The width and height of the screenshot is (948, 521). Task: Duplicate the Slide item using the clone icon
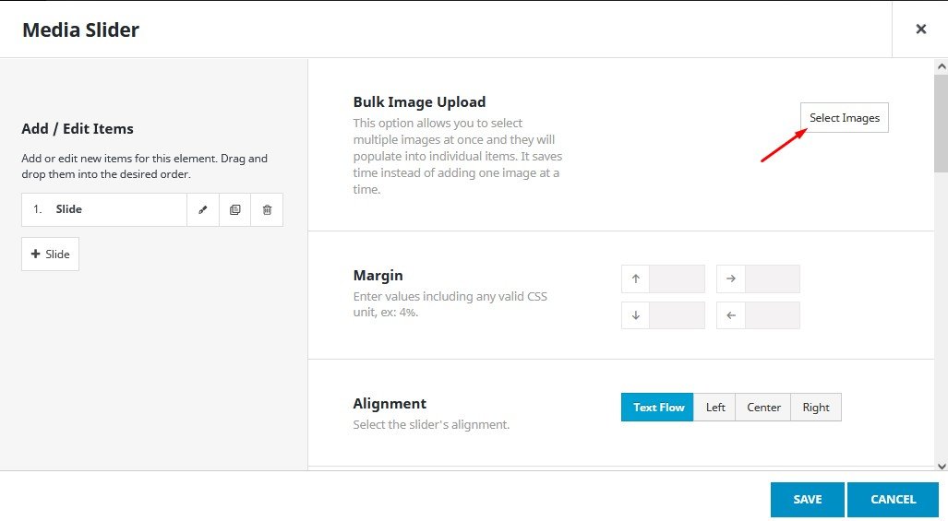(234, 210)
